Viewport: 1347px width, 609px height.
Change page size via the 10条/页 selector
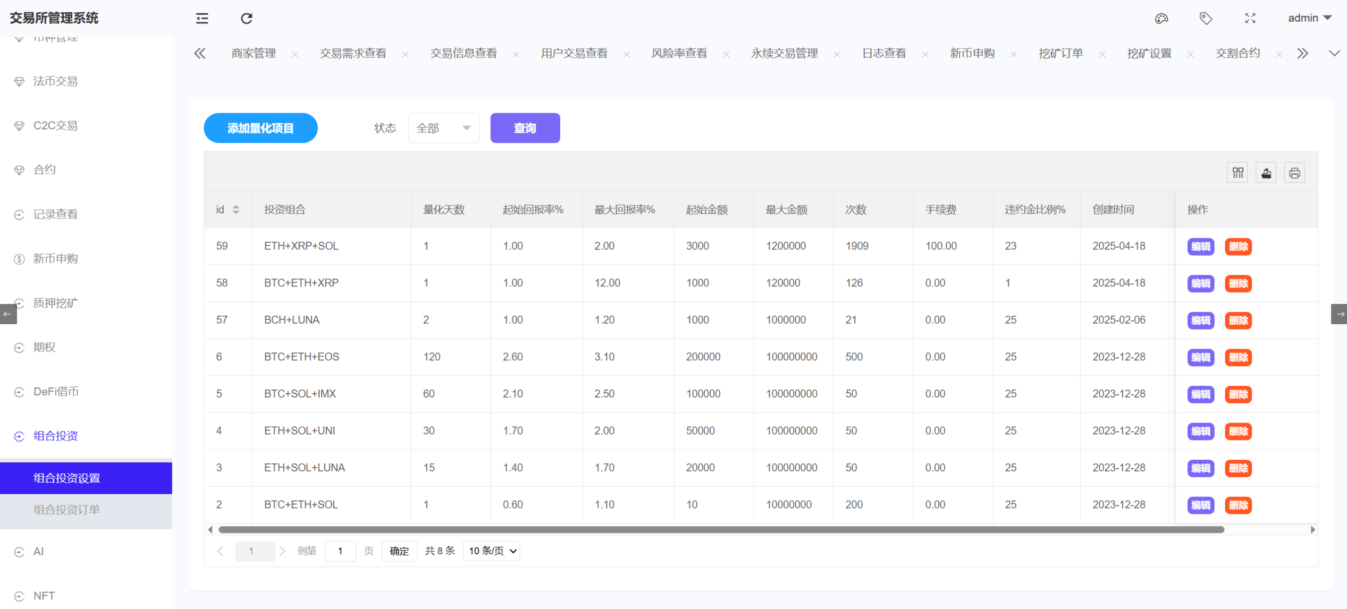[x=491, y=551]
